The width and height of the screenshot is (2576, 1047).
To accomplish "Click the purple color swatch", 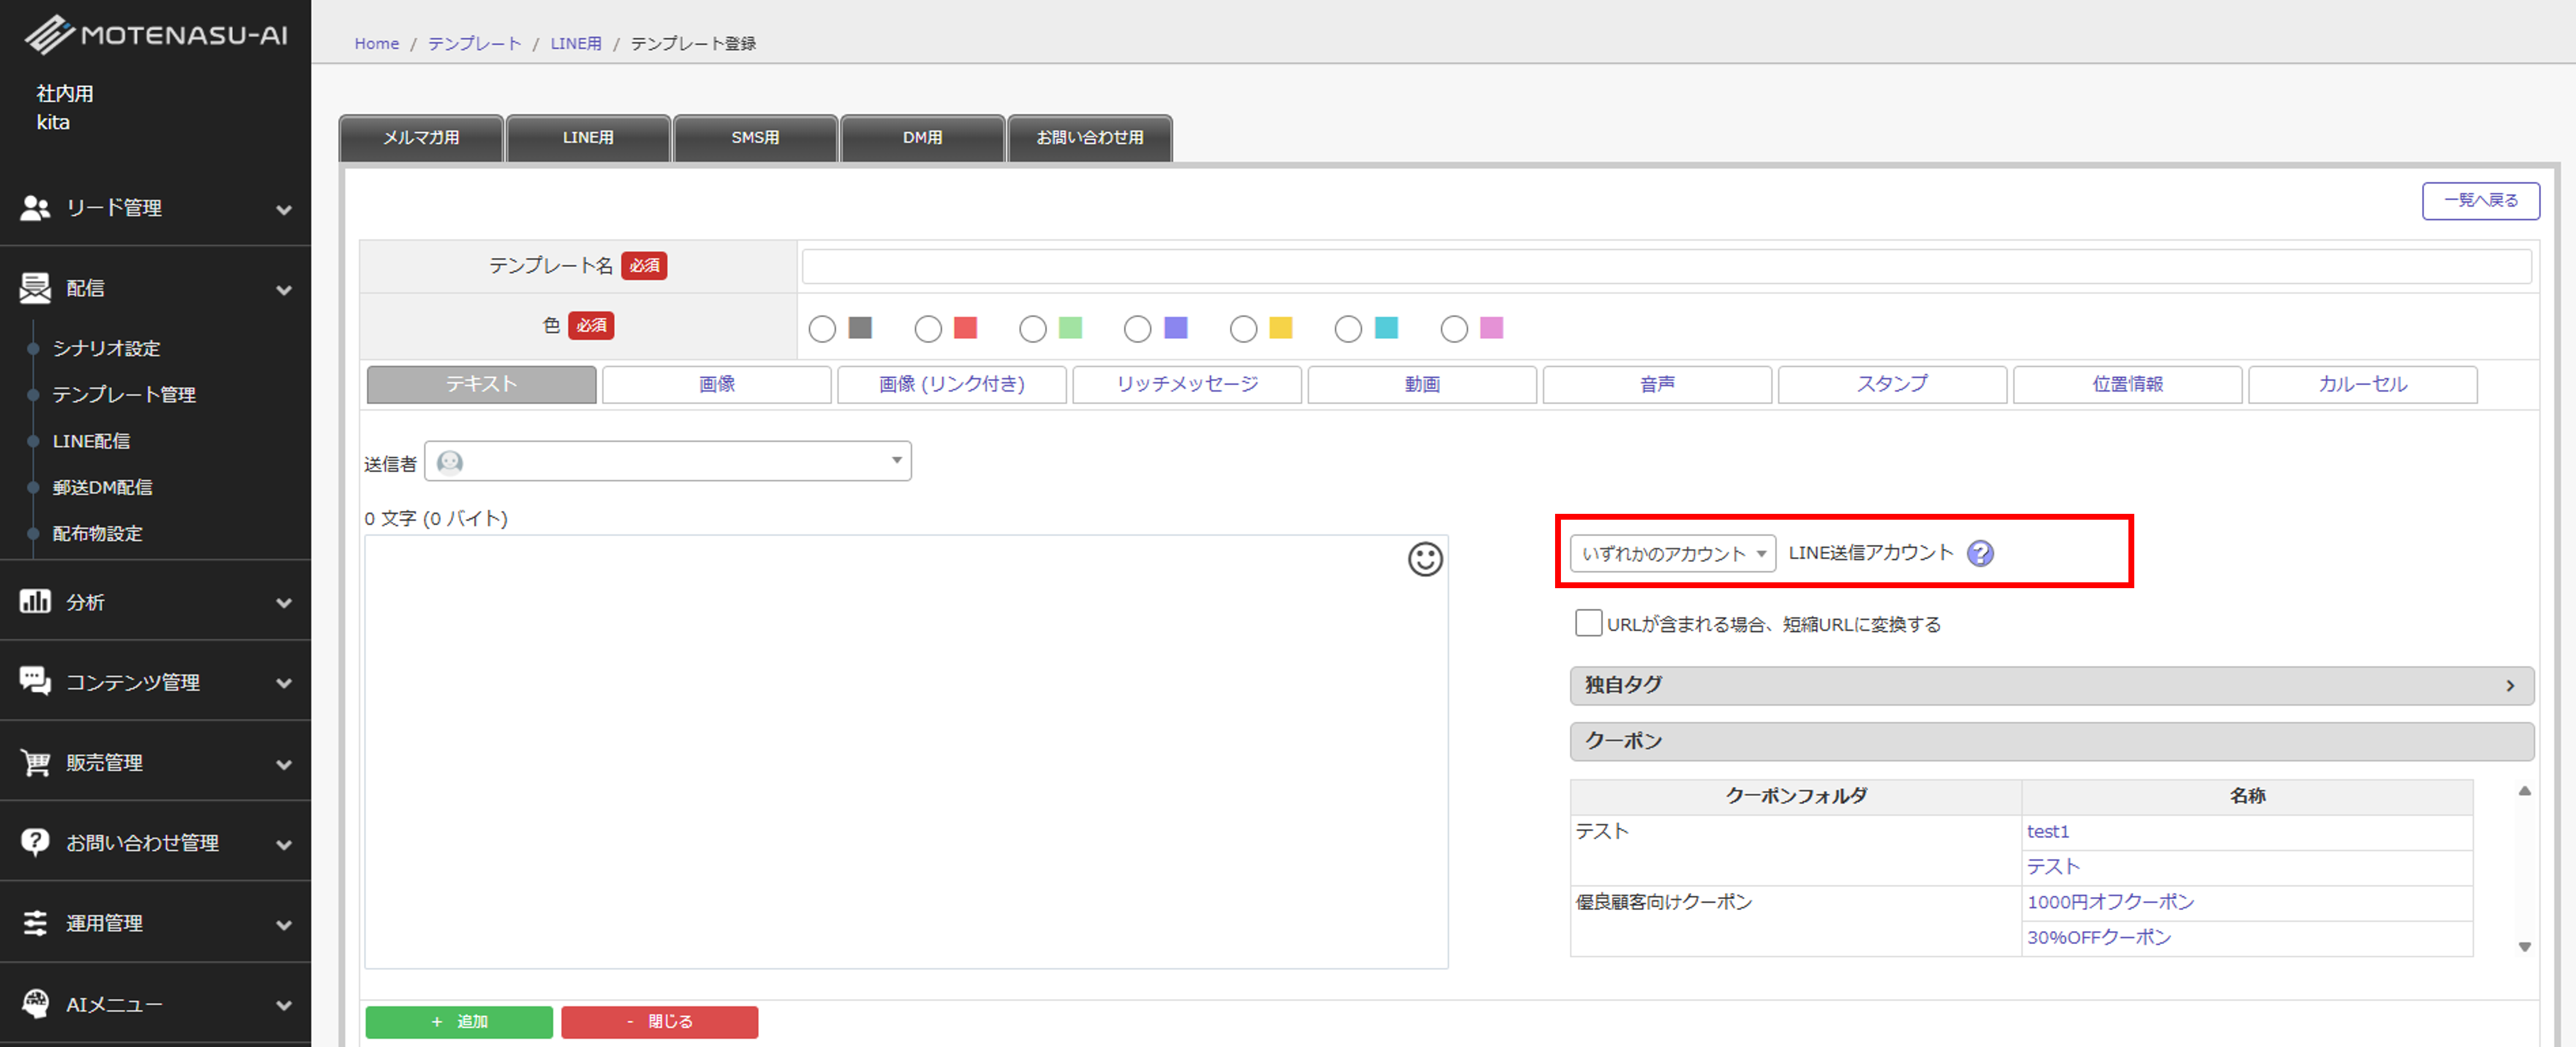I will tap(1176, 328).
